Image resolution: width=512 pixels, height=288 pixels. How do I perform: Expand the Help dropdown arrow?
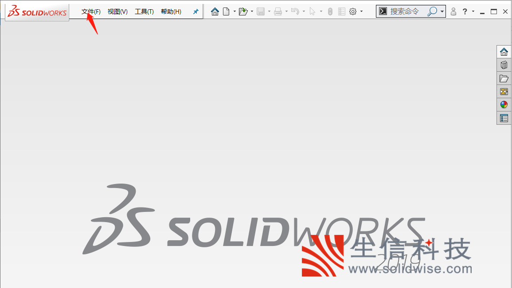point(473,12)
